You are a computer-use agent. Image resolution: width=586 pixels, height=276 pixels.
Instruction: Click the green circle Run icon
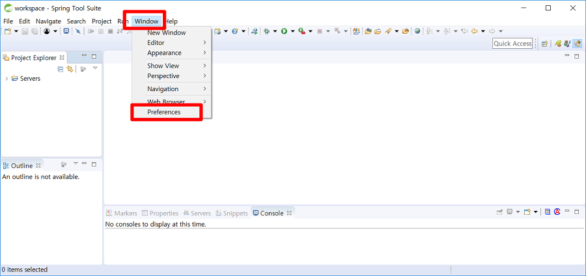(x=284, y=31)
